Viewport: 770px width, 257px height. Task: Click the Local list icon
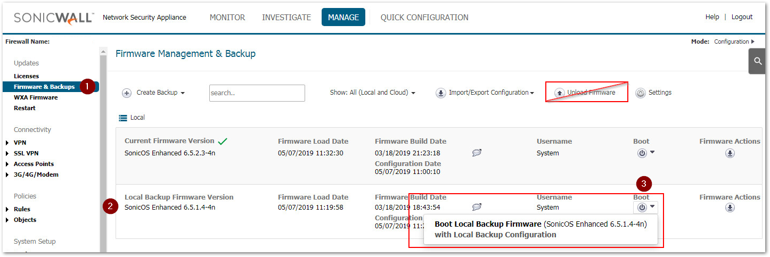pyautogui.click(x=123, y=118)
